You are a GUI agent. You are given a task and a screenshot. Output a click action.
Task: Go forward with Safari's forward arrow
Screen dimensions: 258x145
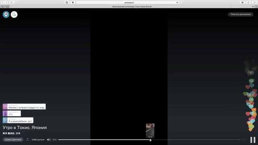(x=6, y=2)
